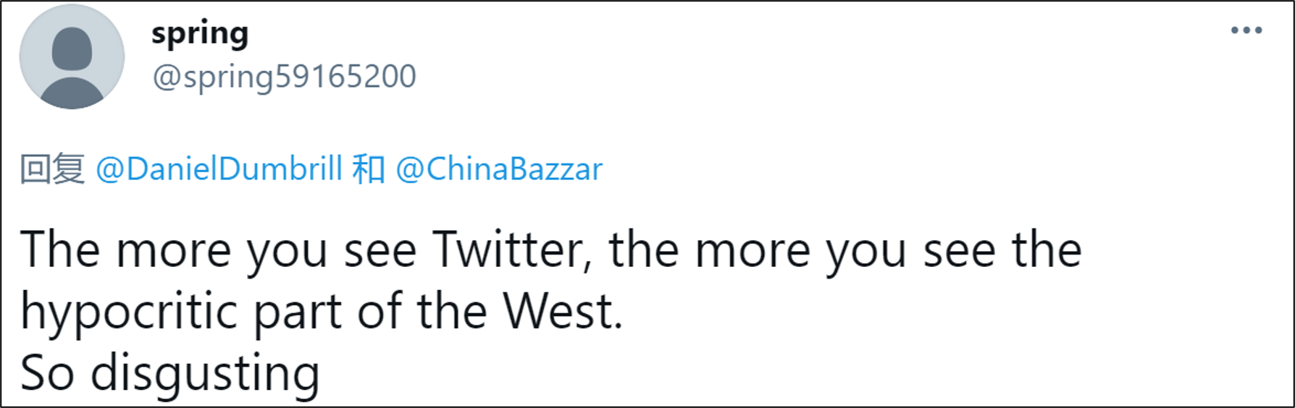1295x408 pixels.
Task: Click the default gray profile avatar
Action: point(72,57)
